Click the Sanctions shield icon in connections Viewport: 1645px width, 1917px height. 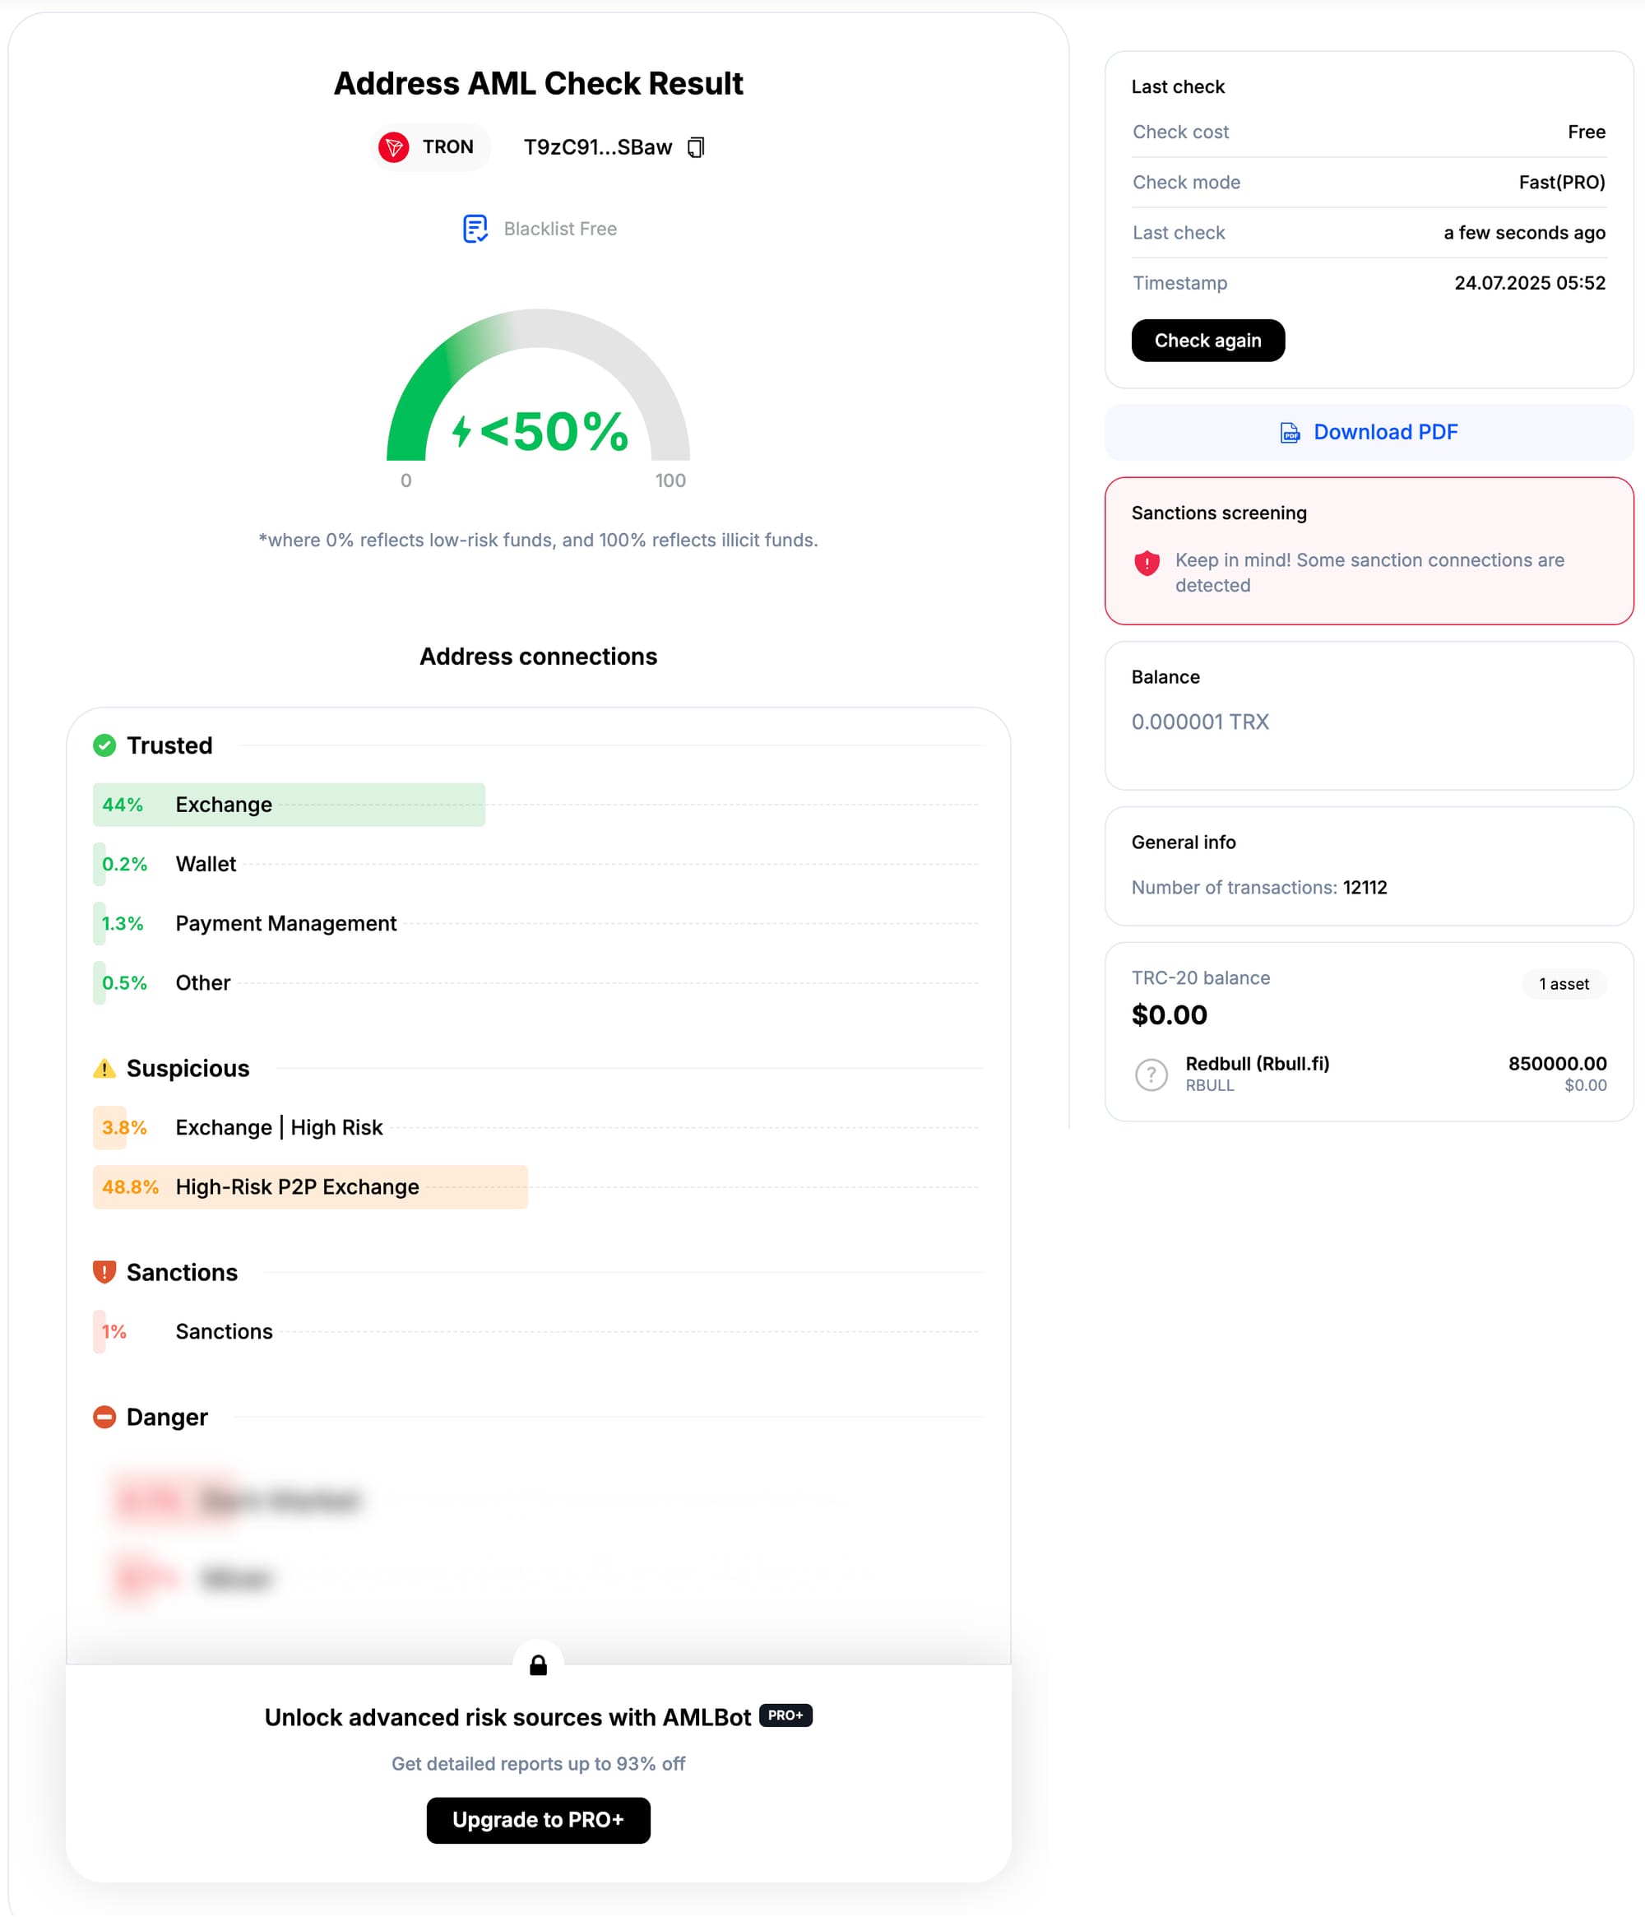[104, 1271]
